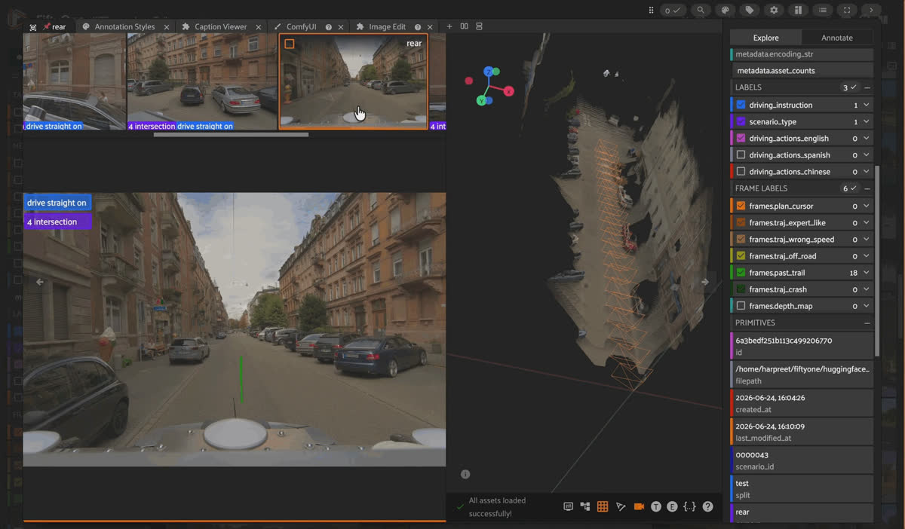This screenshot has height=529, width=905.
Task: Expand frames.plan_cursor dropdown arrow
Action: point(867,206)
